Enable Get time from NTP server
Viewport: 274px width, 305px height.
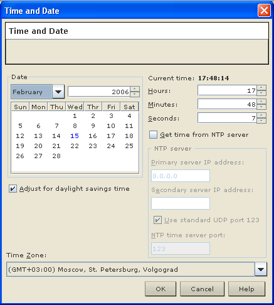click(x=153, y=135)
